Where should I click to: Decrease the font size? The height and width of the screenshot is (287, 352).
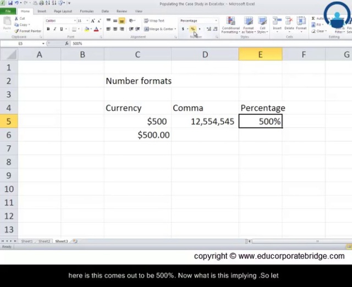pyautogui.click(x=99, y=21)
